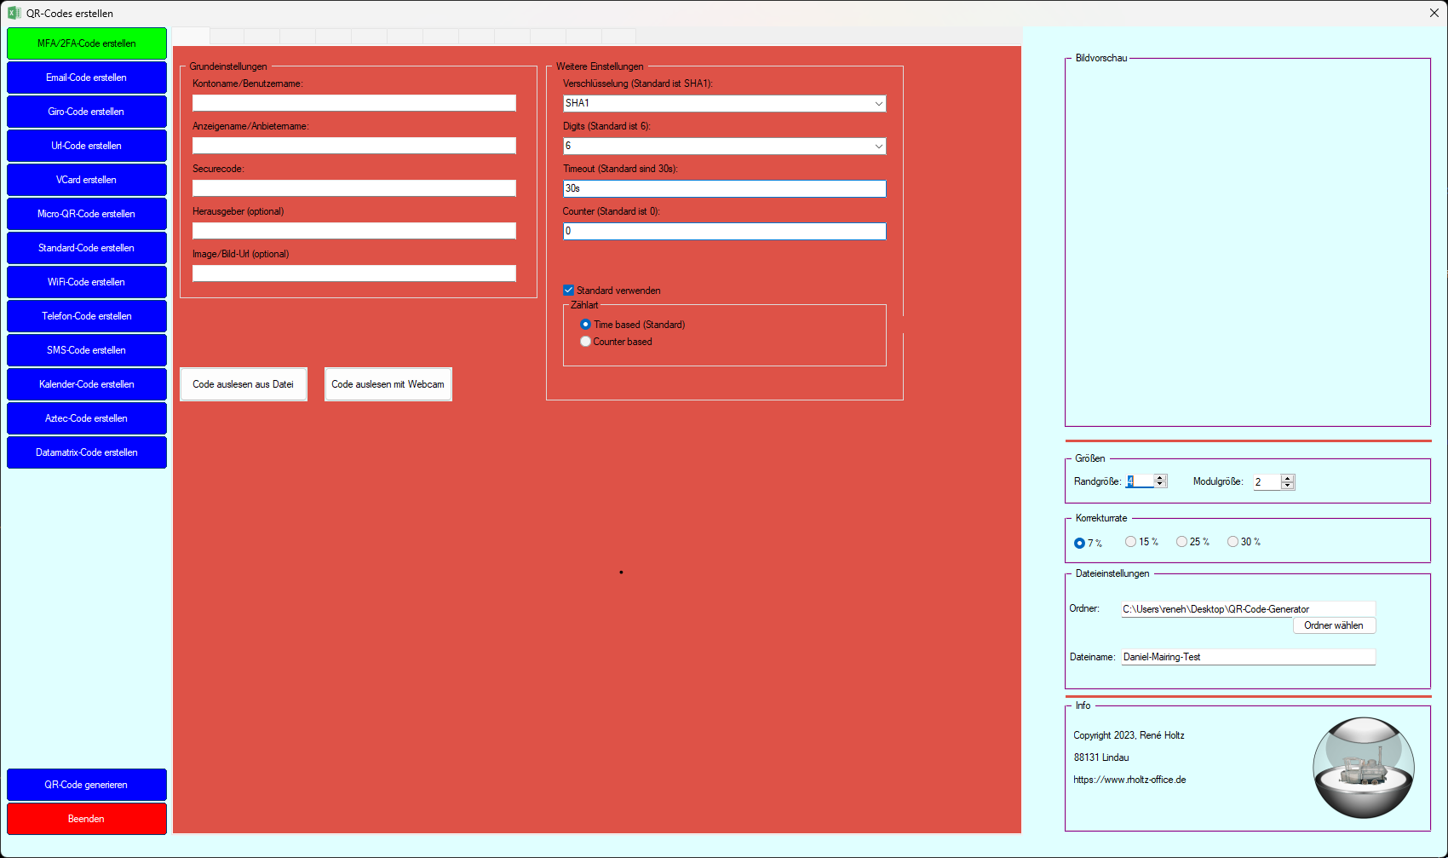Screen dimensions: 1448x858
Task: Switch to WiFi-Code erstellen
Action: pos(87,282)
